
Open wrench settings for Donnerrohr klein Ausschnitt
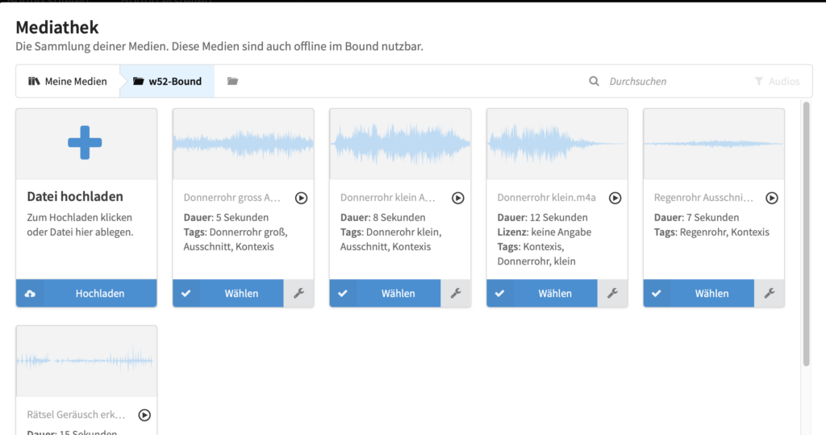[x=456, y=294]
